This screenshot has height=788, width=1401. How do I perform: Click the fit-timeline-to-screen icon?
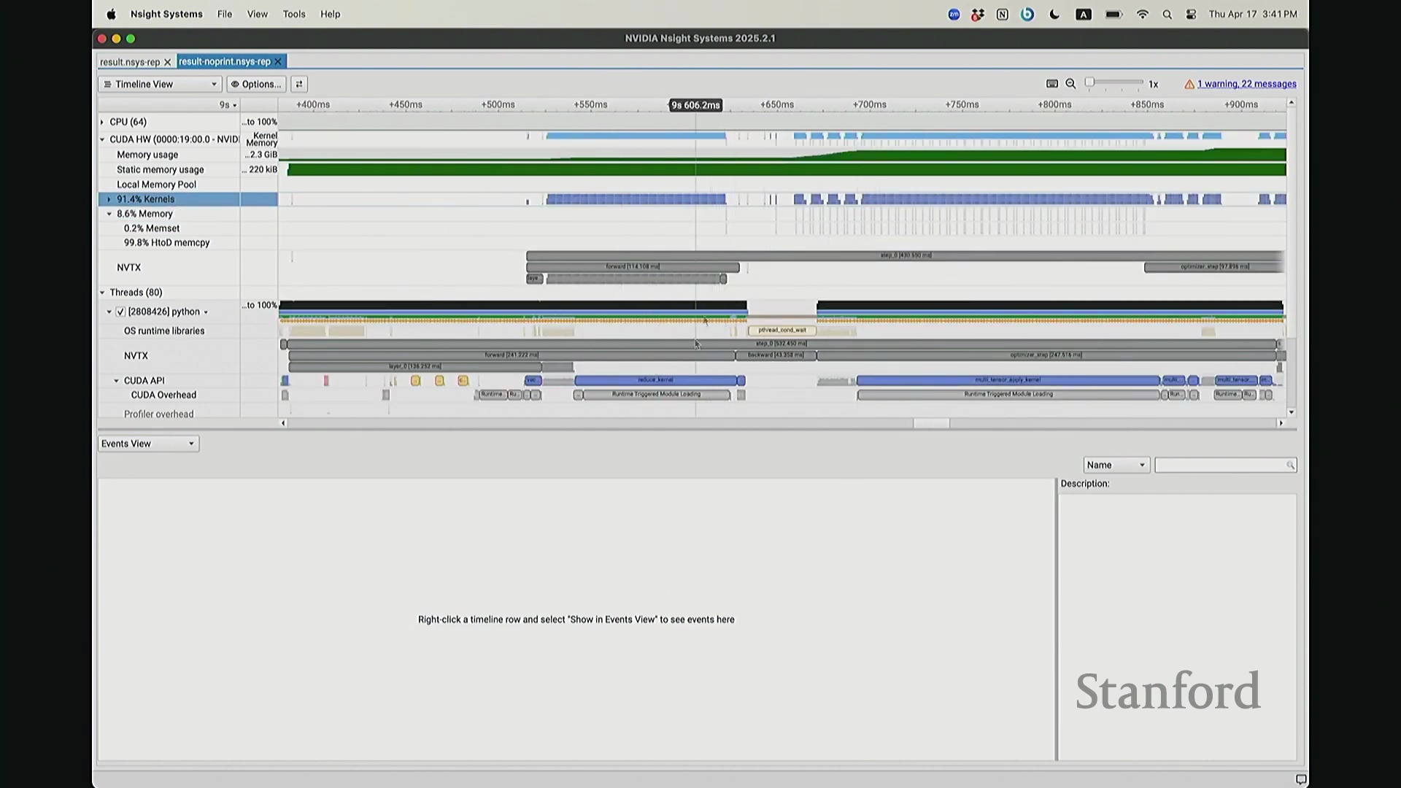pyautogui.click(x=1051, y=84)
